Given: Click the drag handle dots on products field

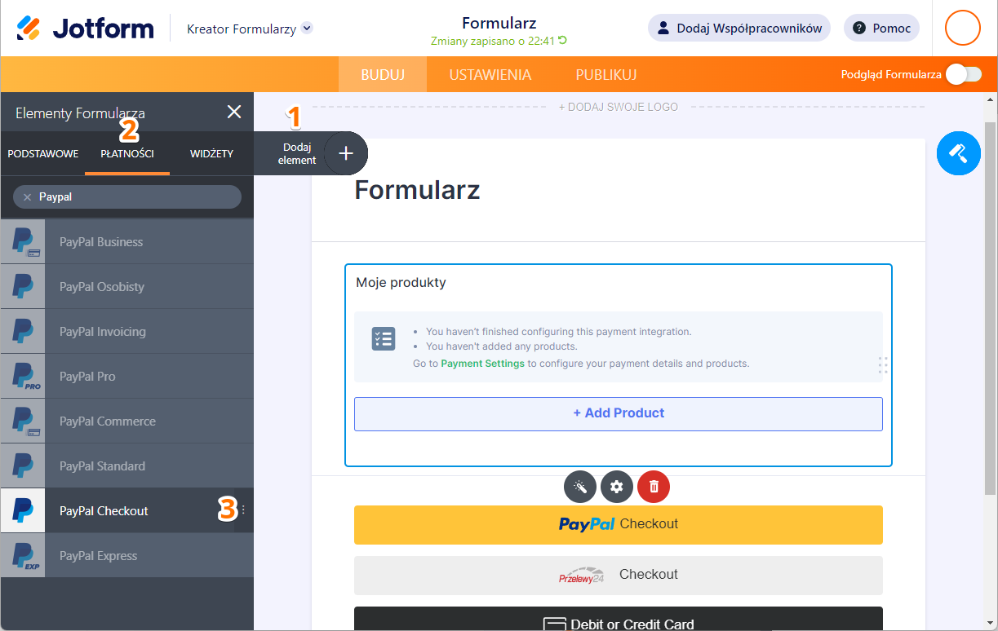Looking at the screenshot, I should [882, 364].
